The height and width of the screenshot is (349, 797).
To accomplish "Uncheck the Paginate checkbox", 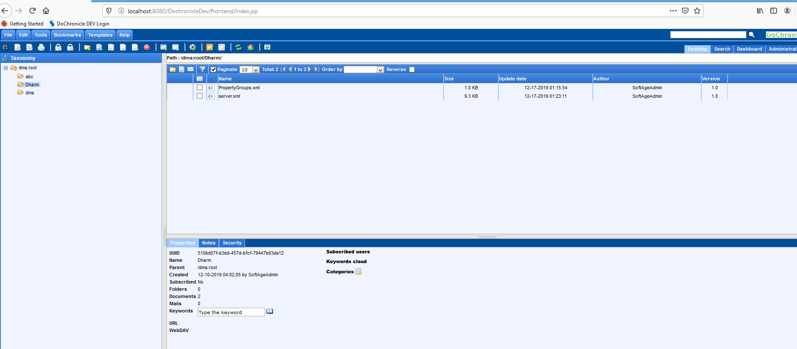I will pos(213,69).
